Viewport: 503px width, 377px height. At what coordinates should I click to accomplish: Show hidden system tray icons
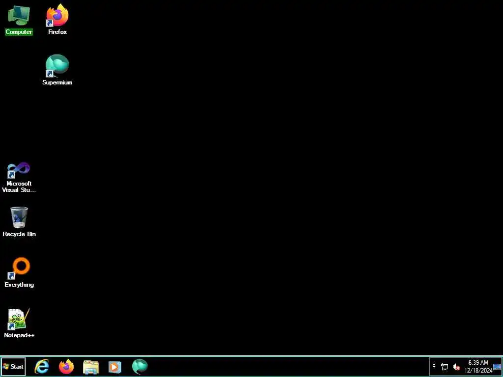click(x=434, y=366)
